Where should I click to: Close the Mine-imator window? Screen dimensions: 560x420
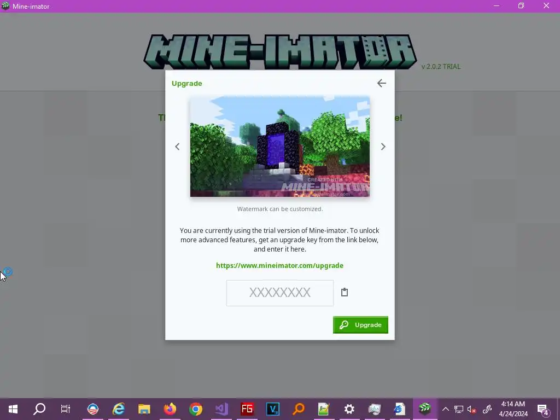coord(546,6)
